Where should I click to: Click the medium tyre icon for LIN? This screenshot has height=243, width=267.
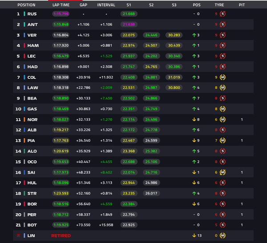coord(222,235)
